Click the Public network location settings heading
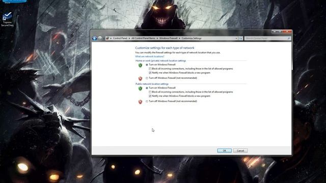 (x=152, y=84)
